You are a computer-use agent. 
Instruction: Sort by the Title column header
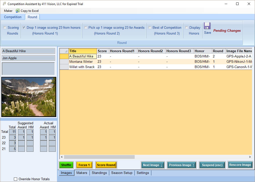click(x=83, y=51)
